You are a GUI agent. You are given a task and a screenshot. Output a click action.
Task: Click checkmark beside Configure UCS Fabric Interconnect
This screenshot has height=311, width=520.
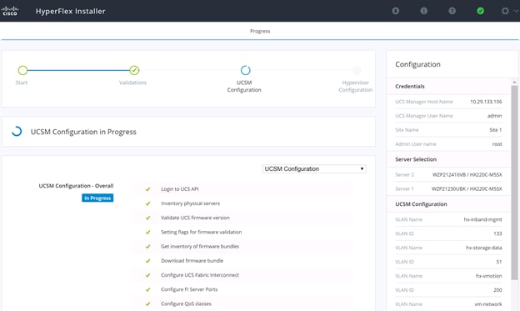pos(147,275)
